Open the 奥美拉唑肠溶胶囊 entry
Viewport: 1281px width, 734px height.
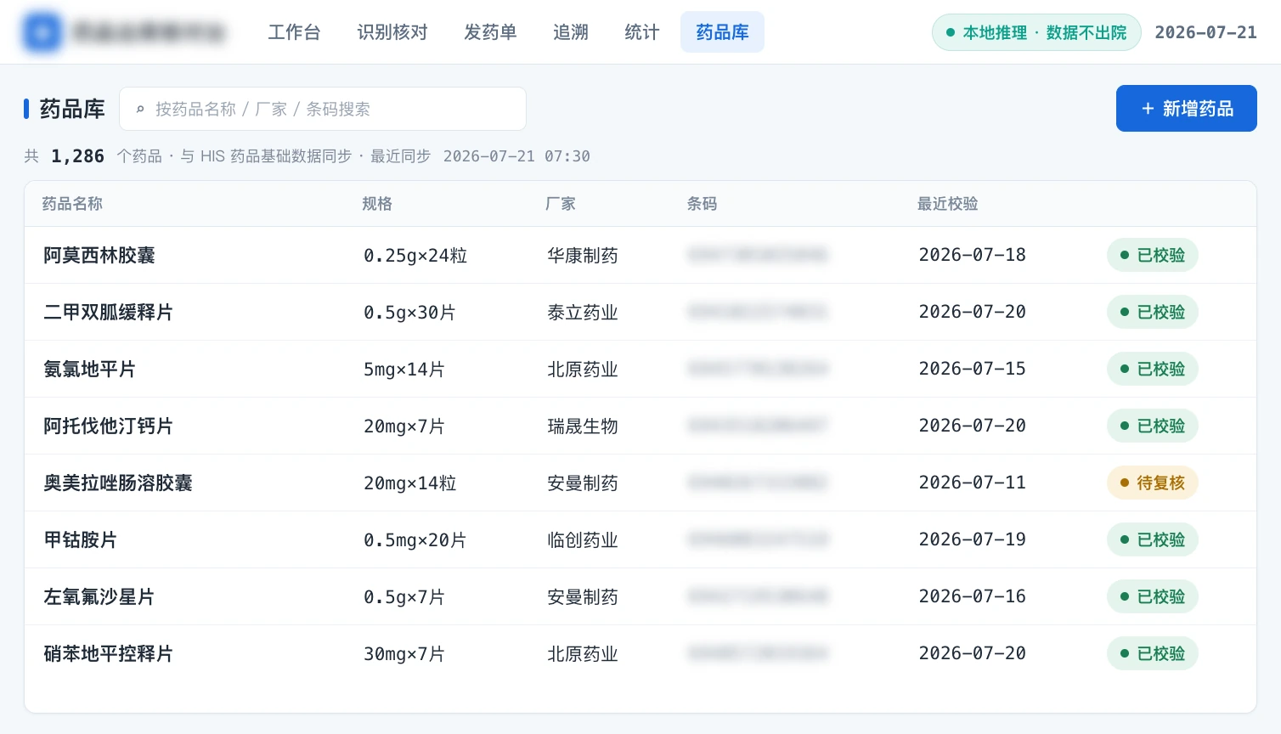pyautogui.click(x=118, y=483)
